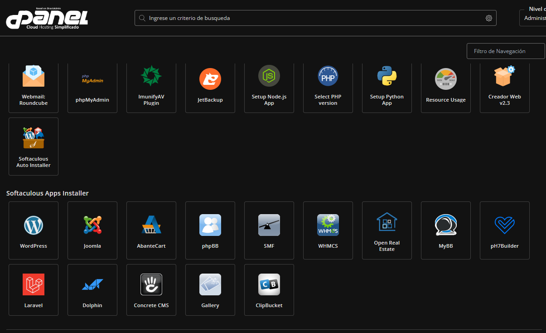View Resource Usage
Viewport: 546px width, 333px height.
tap(445, 86)
